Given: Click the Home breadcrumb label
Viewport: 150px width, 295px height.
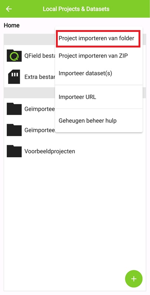Looking at the screenshot, I should click(11, 25).
